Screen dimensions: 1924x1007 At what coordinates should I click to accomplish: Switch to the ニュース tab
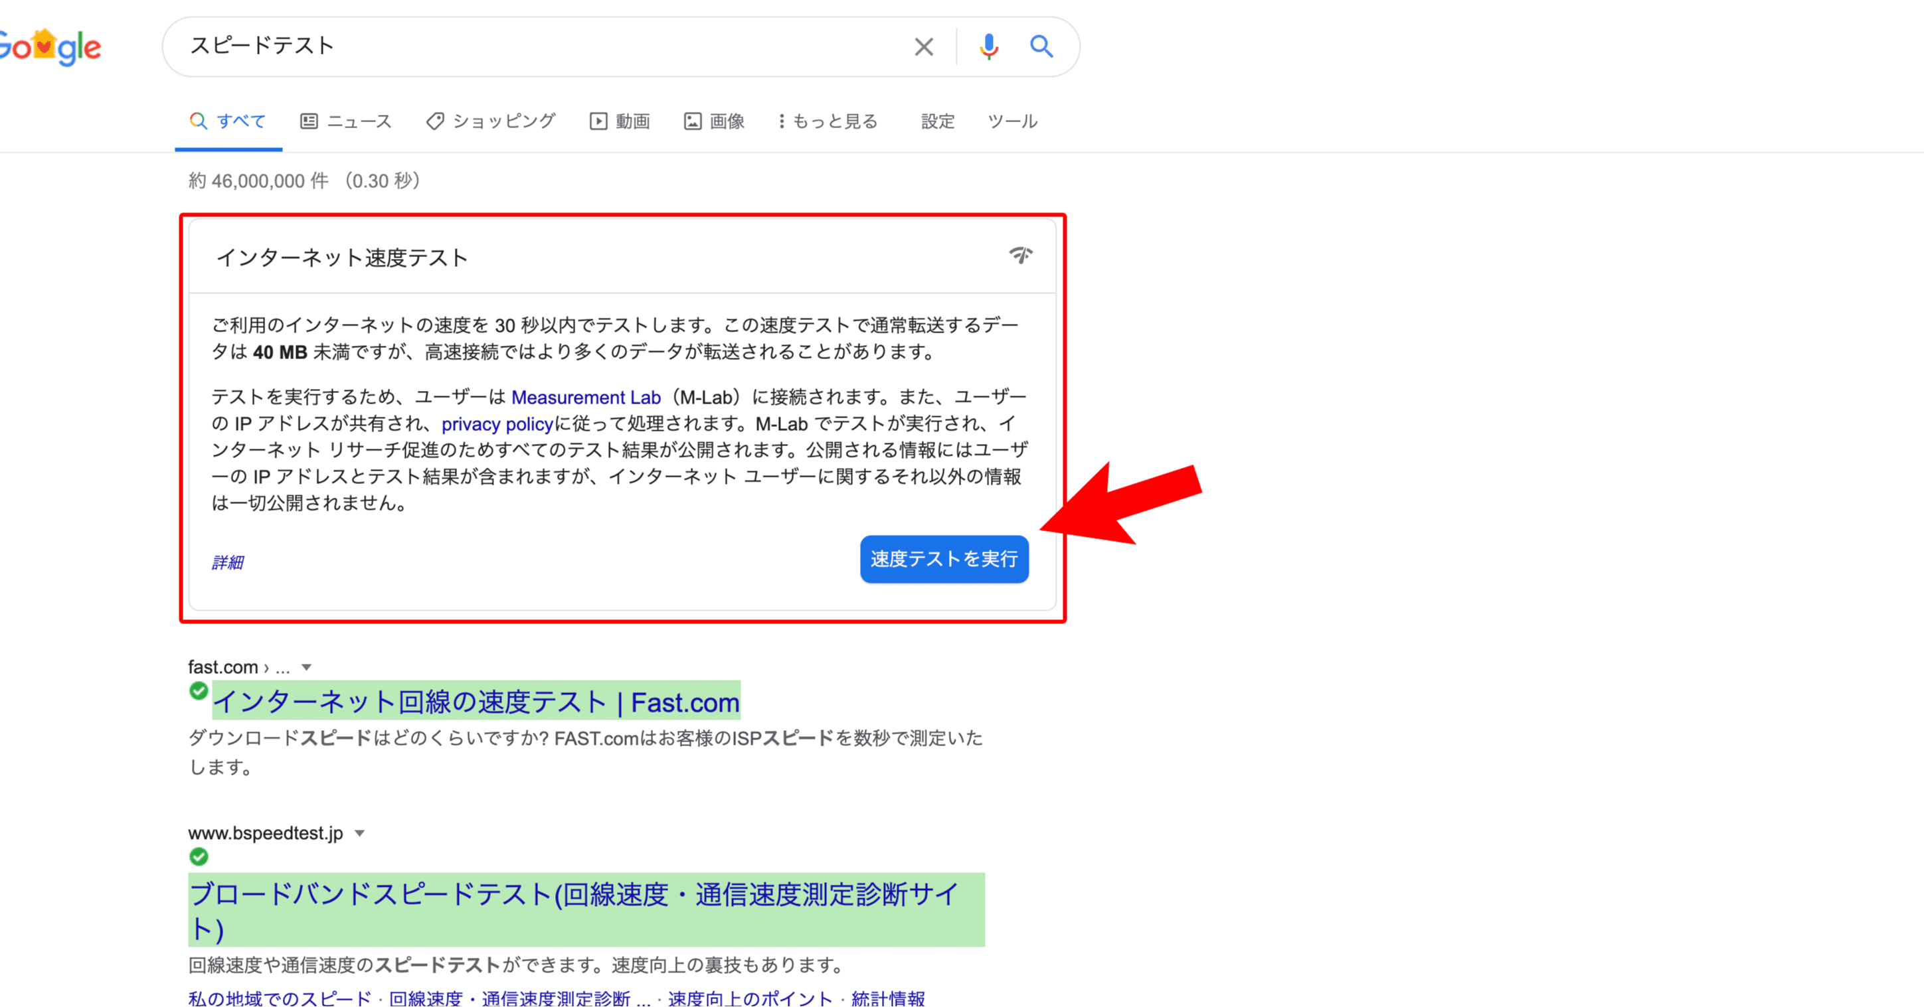346,121
